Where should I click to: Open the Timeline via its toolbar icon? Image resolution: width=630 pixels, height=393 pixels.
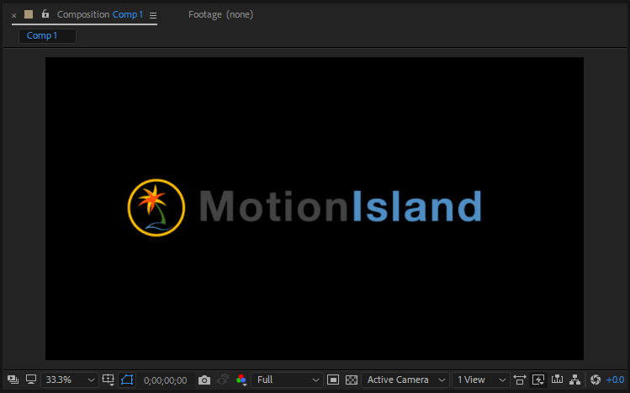pyautogui.click(x=557, y=380)
